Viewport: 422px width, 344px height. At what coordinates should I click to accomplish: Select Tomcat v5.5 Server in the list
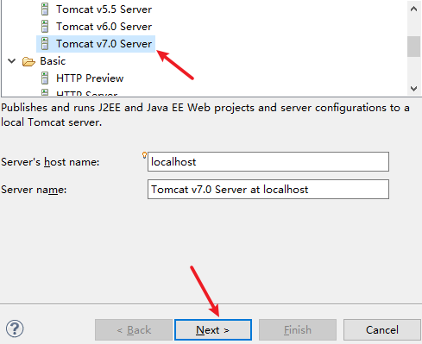(104, 9)
